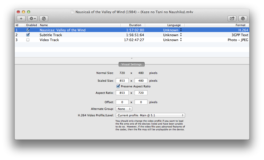The image size is (264, 160).
Task: Click the Visual Settings tab
Action: pyautogui.click(x=131, y=64)
